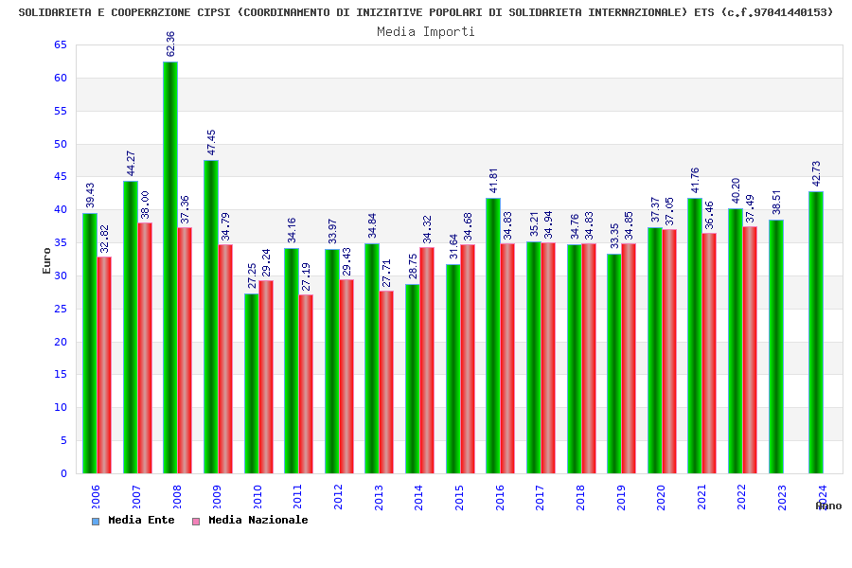Click the Media Ente legend color swatch
852x568 pixels.
click(96, 522)
